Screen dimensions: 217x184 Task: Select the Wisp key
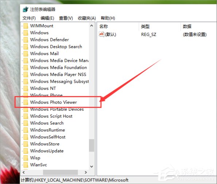[35, 158]
